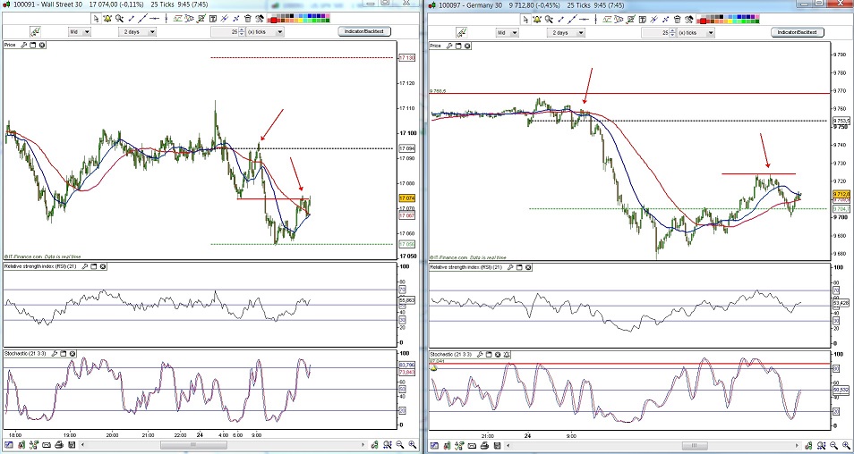The width and height of the screenshot is (854, 454).
Task: Open RSI (21) wrench settings in Wall Street 30
Action: 83,266
